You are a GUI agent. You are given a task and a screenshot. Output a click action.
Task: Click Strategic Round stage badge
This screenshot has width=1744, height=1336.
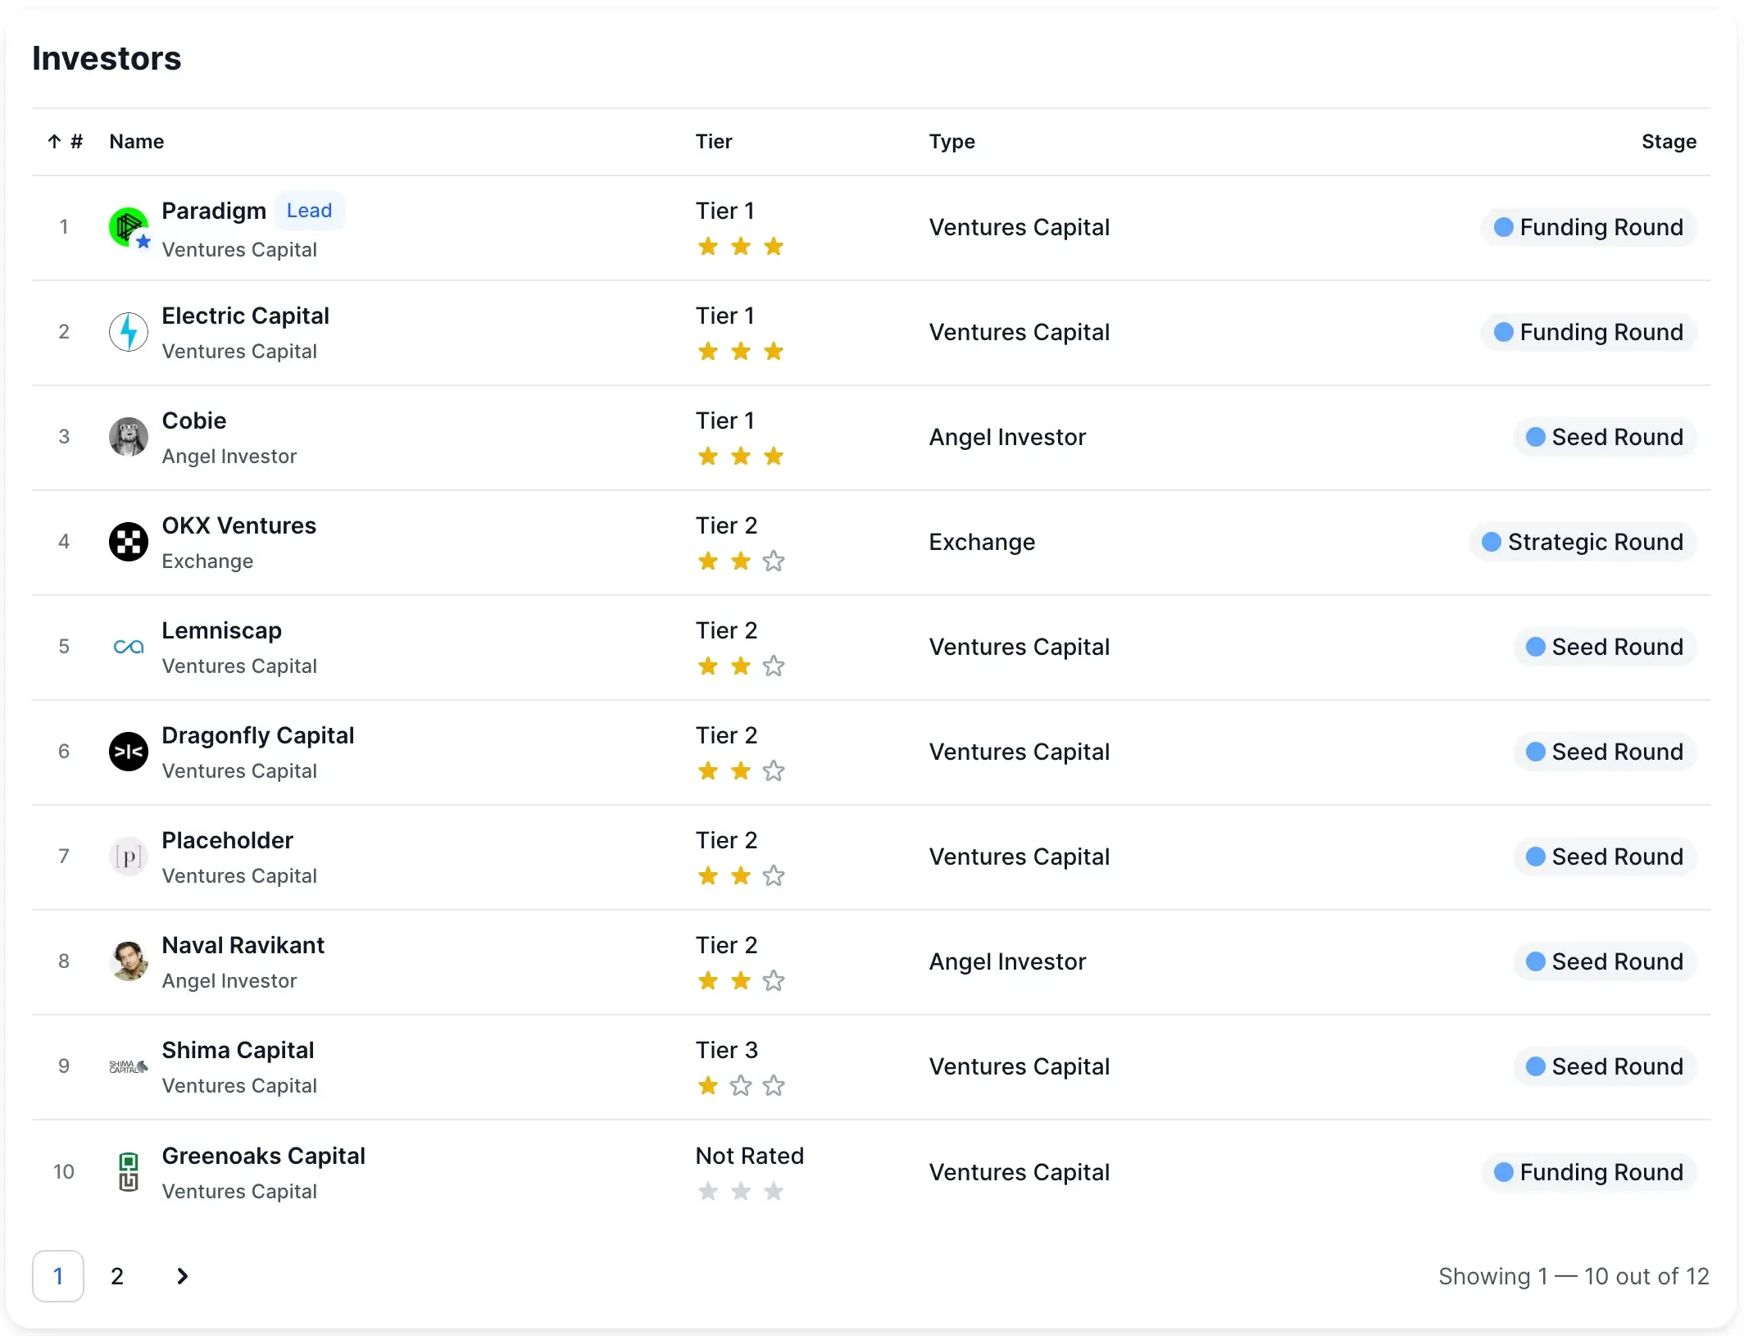pyautogui.click(x=1583, y=542)
